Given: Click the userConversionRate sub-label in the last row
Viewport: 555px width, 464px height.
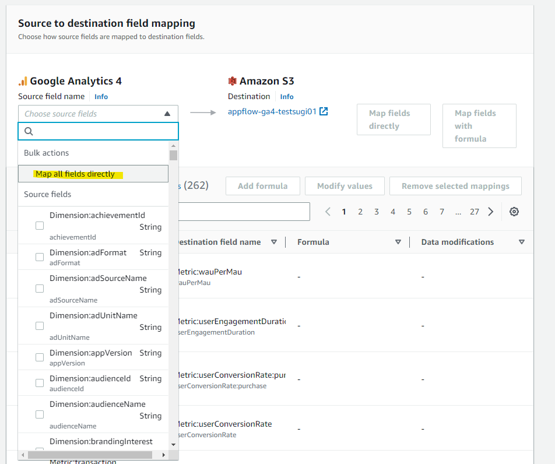Looking at the screenshot, I should pos(207,435).
